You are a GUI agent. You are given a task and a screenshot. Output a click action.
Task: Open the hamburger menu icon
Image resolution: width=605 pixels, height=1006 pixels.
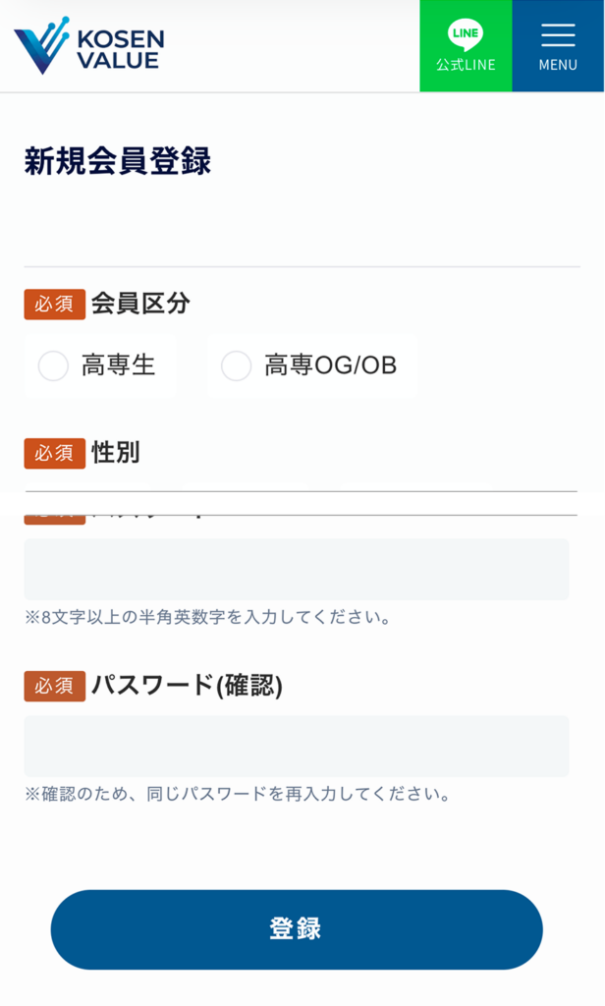(558, 34)
